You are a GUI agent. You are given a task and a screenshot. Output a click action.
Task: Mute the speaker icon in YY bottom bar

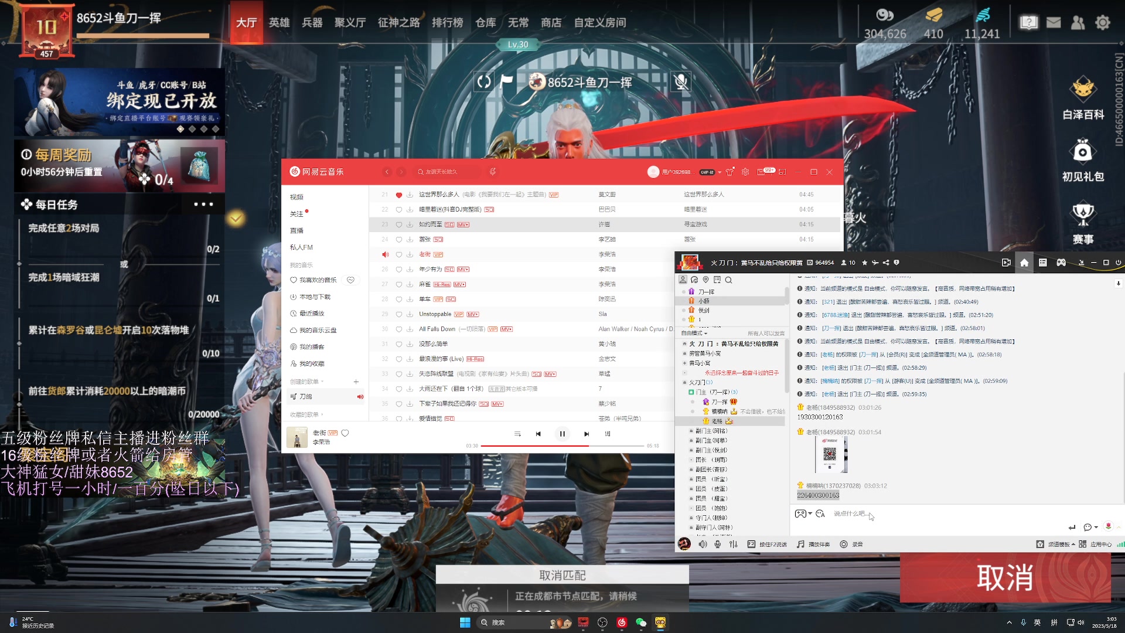[x=703, y=544]
